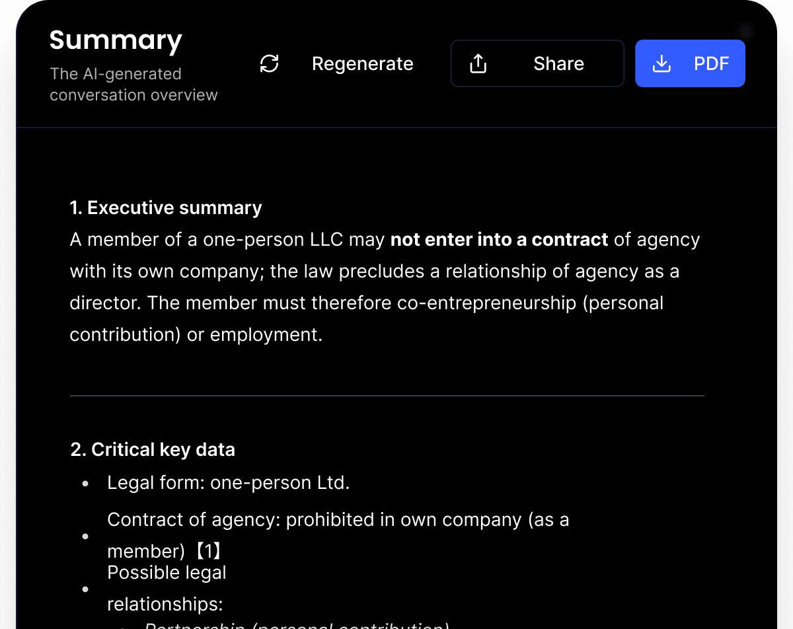Click the Partnership personal contribution sub-item
793x629 pixels.
(297, 625)
